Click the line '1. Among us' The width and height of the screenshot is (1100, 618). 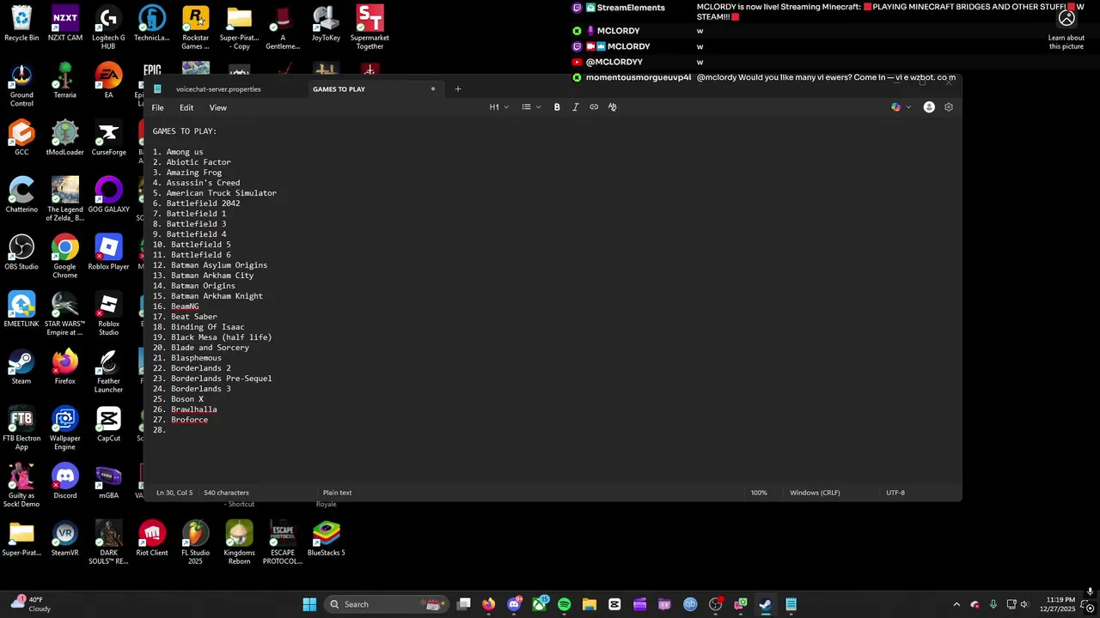point(178,152)
